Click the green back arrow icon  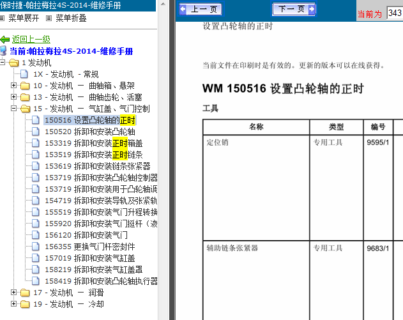click(5, 40)
